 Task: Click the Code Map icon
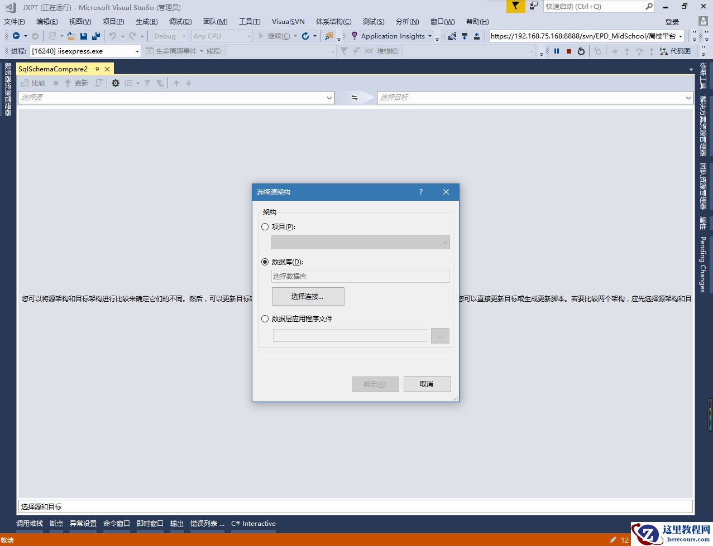663,51
